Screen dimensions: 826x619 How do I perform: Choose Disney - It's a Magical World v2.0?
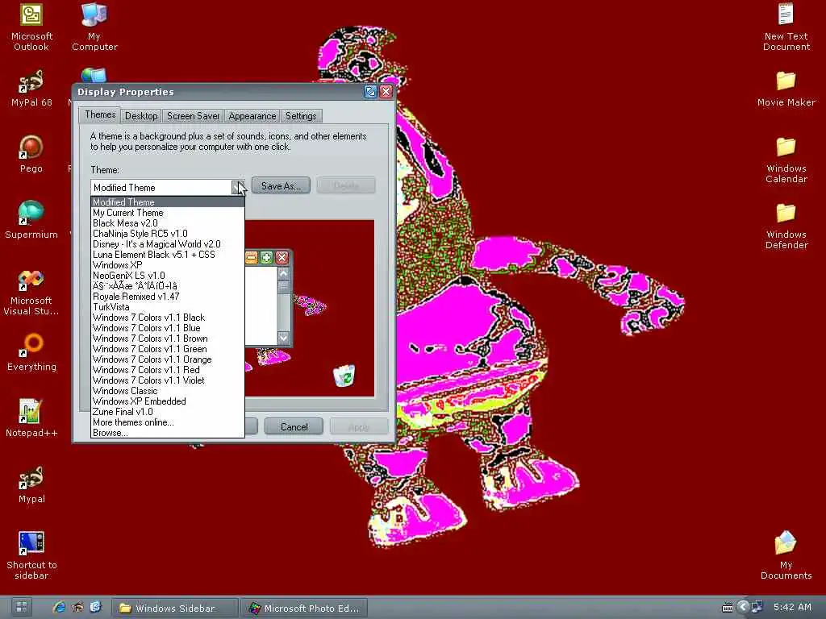168,244
